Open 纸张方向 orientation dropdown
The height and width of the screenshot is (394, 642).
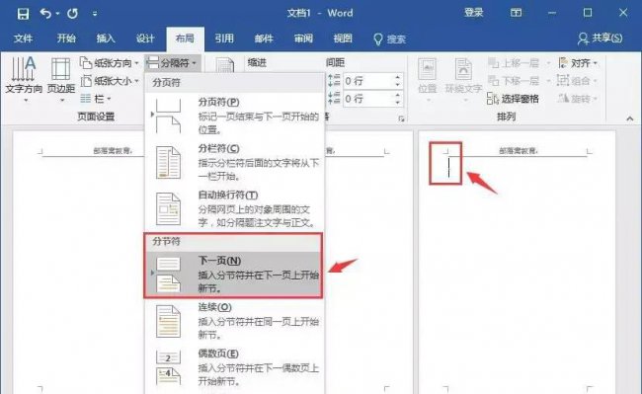(110, 63)
